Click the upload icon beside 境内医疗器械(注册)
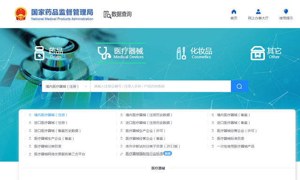The height and width of the screenshot is (180, 300). click(30, 115)
